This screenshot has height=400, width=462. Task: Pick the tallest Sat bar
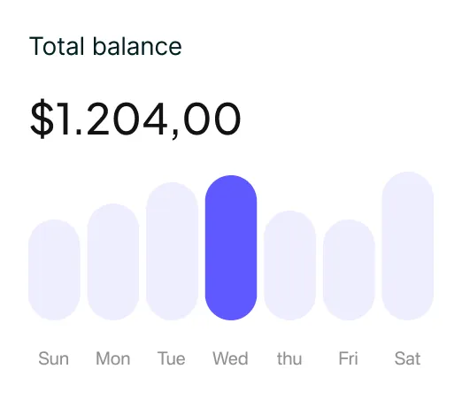[x=408, y=246]
